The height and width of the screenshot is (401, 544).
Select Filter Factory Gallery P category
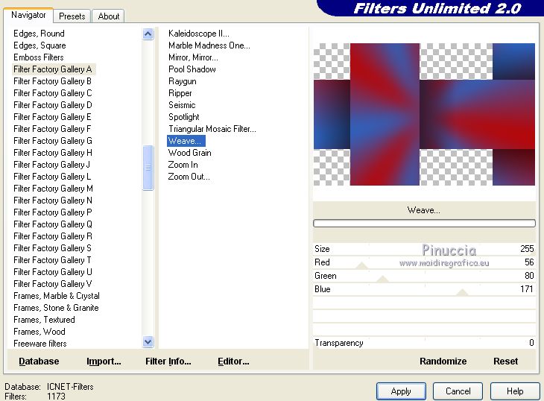click(53, 212)
